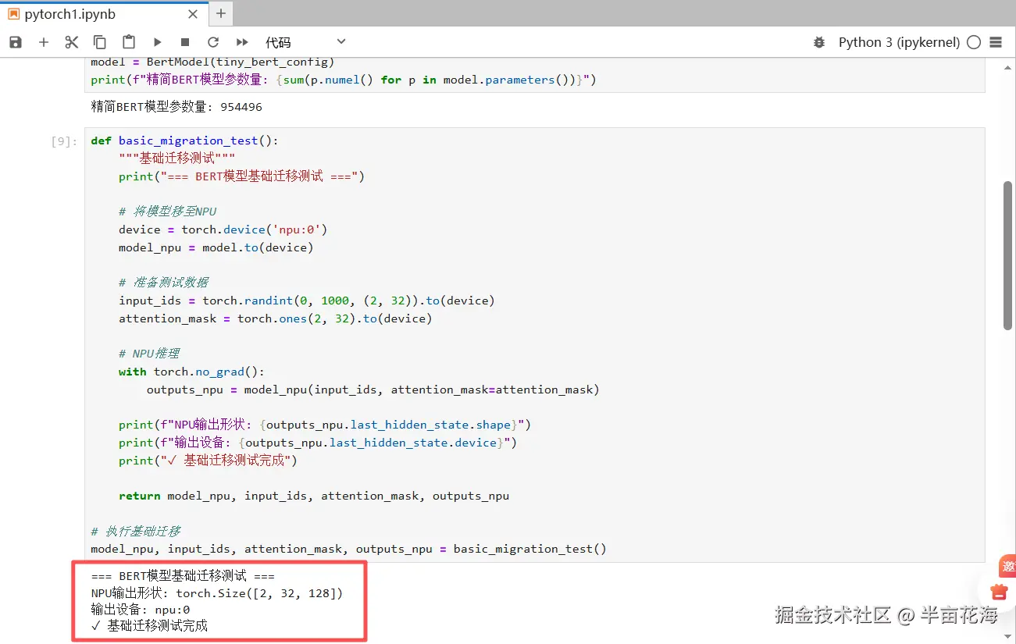Click the output header '=== BERT模型基础迁移测试 ==='

(183, 576)
